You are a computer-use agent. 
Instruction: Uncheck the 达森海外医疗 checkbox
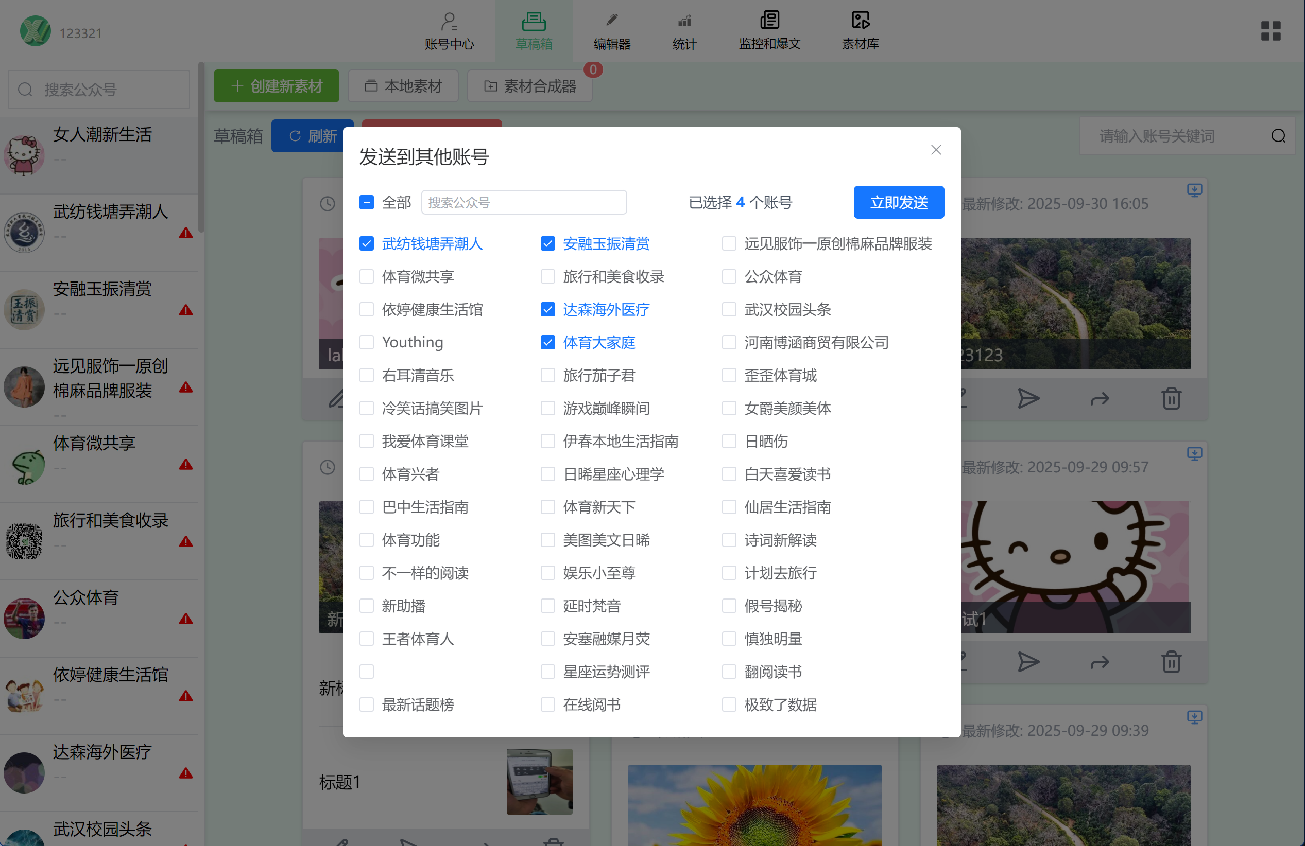click(547, 310)
